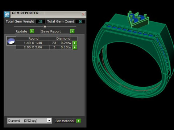Click the green arrow next to Set Material
The image size is (174, 130).
pos(79,121)
